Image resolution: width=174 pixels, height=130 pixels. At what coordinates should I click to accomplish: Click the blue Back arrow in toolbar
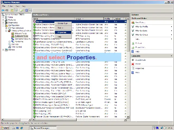point(3,10)
